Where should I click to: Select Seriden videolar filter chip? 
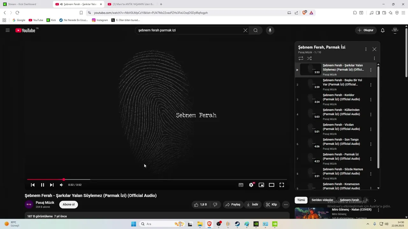[322, 200]
